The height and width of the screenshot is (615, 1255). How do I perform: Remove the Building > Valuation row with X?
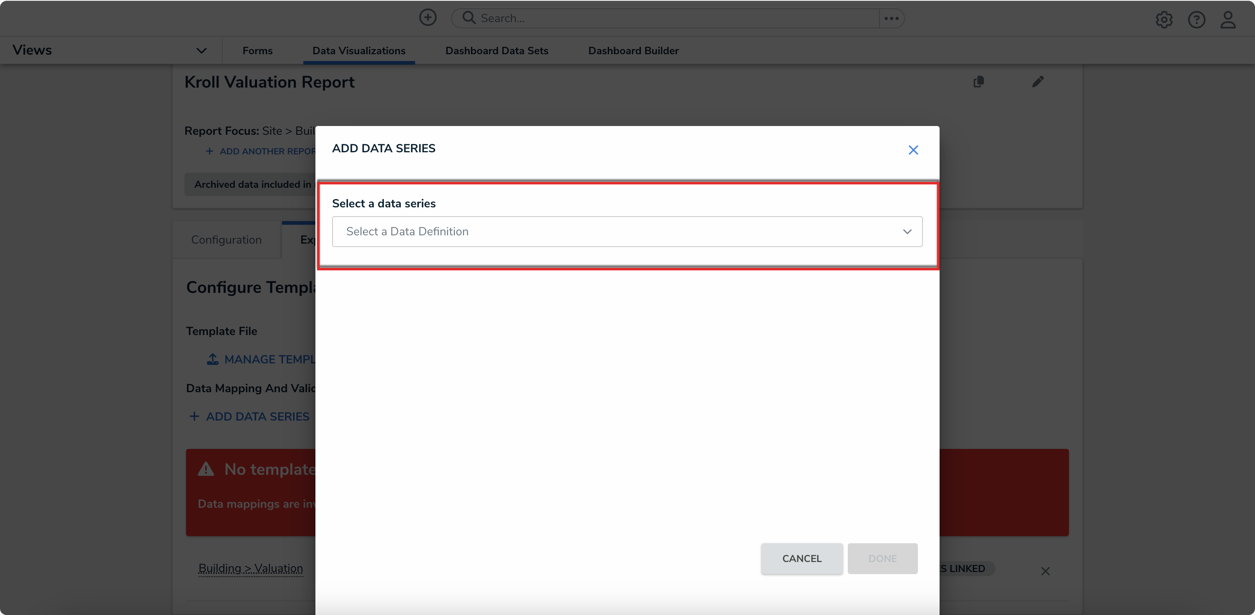[x=1045, y=571]
